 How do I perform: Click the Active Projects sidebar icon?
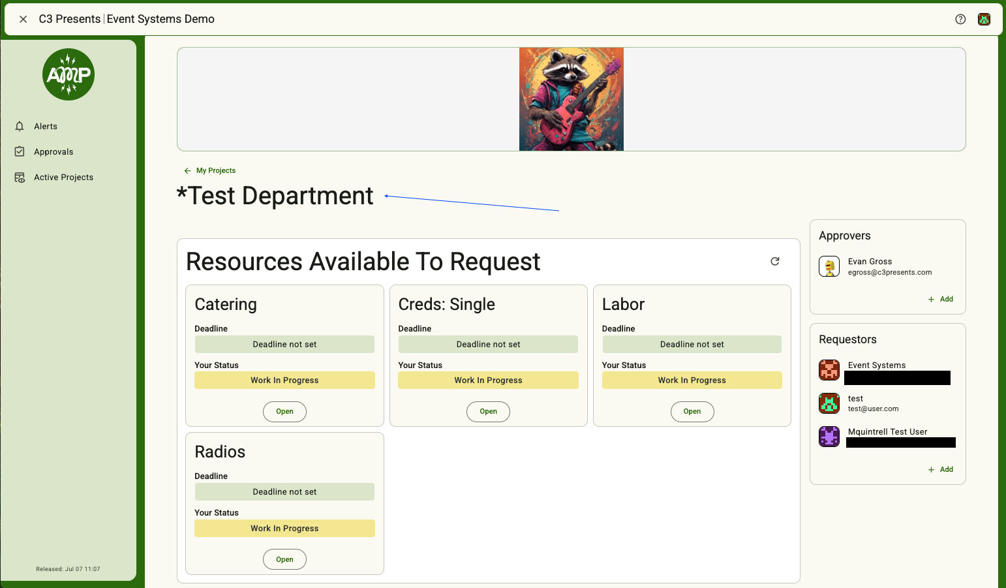point(20,177)
